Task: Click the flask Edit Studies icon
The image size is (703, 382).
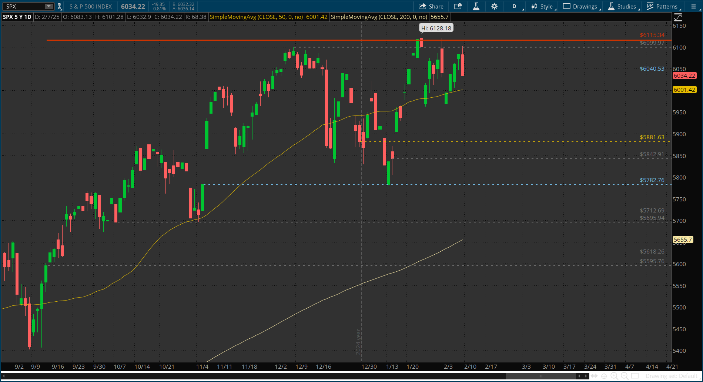Action: [x=476, y=6]
